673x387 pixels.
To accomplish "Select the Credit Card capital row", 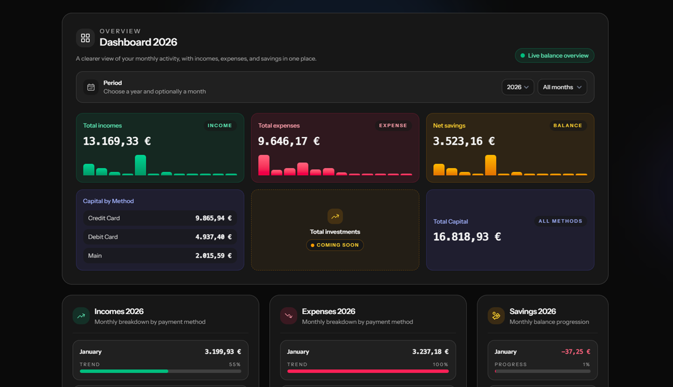I will point(160,218).
